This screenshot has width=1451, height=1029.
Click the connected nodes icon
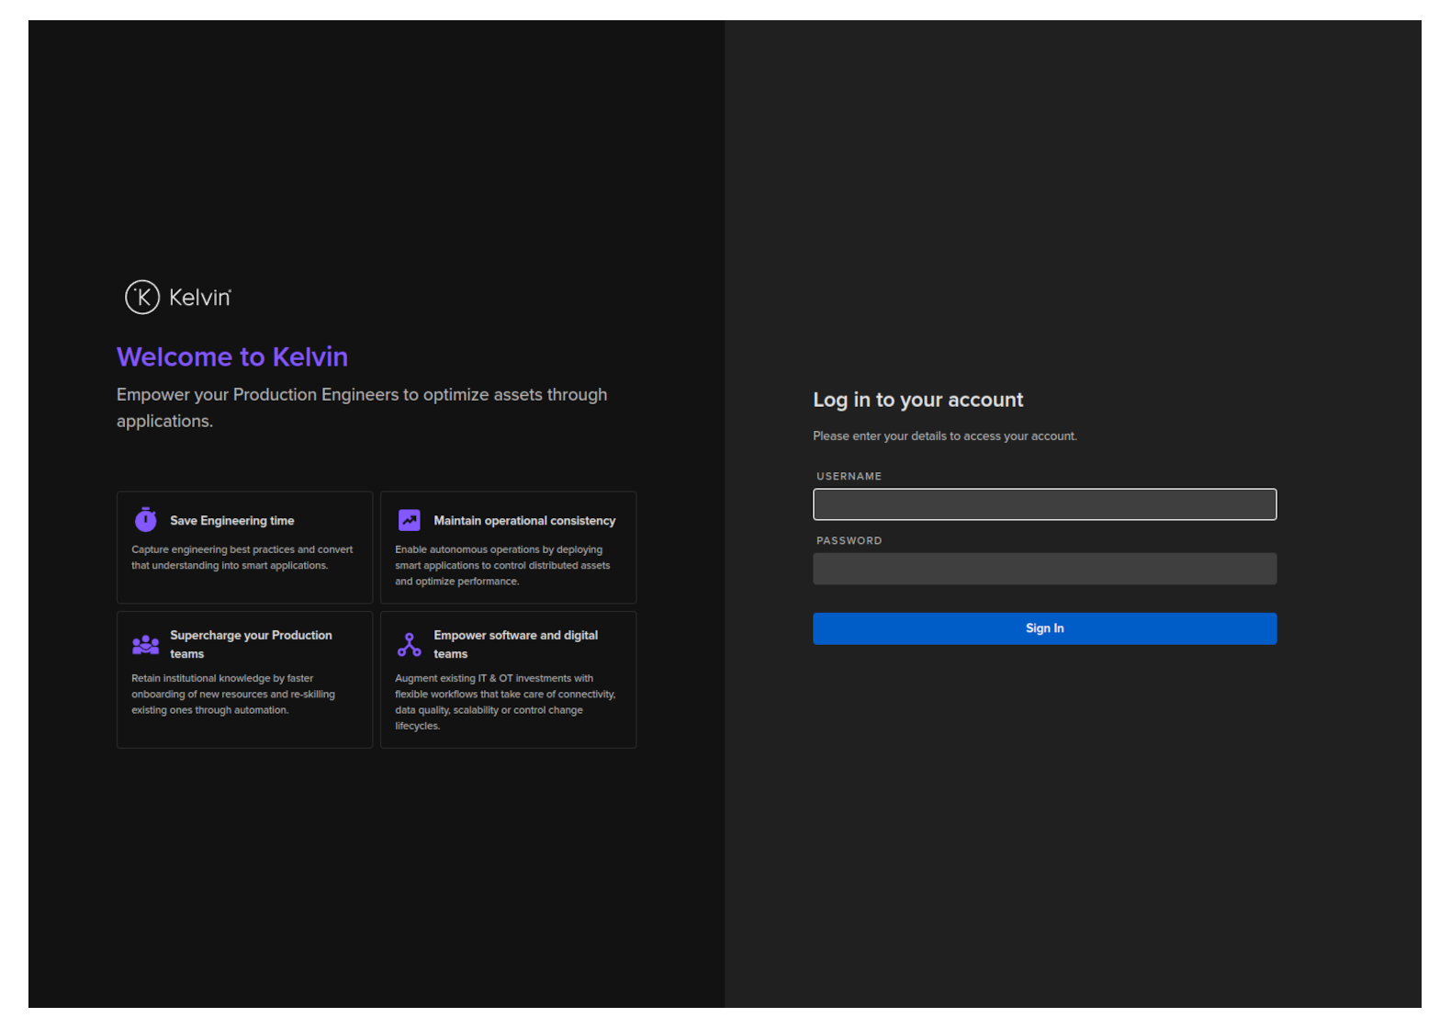(x=410, y=645)
